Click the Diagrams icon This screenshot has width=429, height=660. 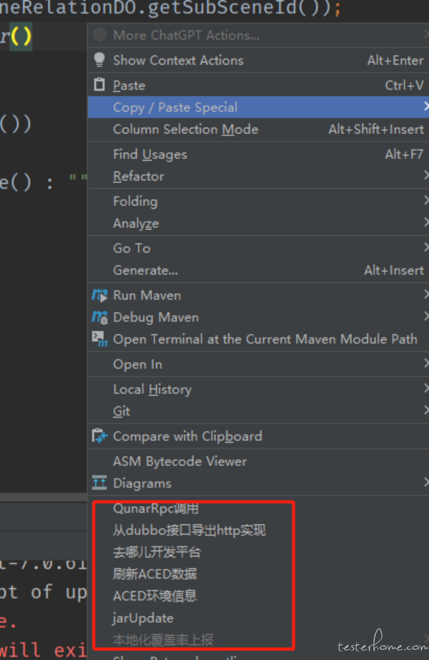tap(100, 483)
